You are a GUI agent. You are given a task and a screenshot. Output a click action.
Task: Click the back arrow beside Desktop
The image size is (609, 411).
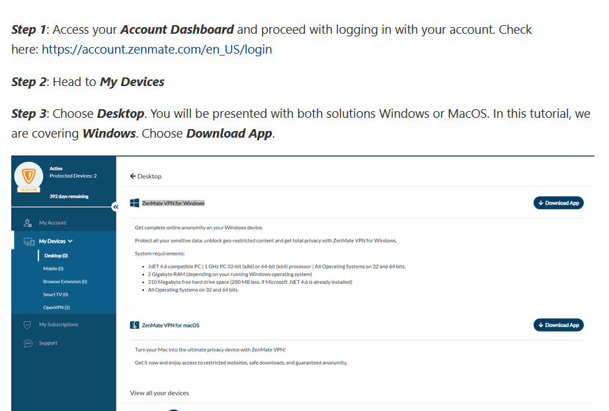(133, 176)
